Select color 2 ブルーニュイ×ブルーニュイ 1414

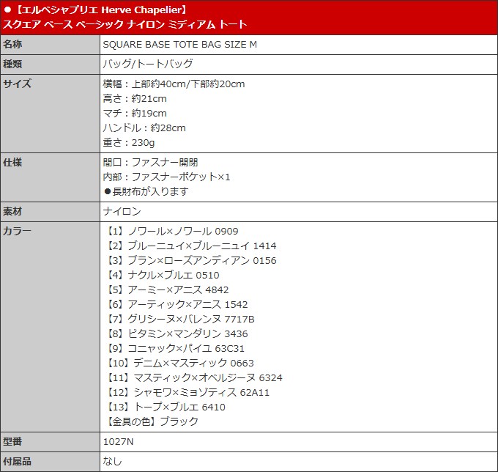click(x=191, y=246)
